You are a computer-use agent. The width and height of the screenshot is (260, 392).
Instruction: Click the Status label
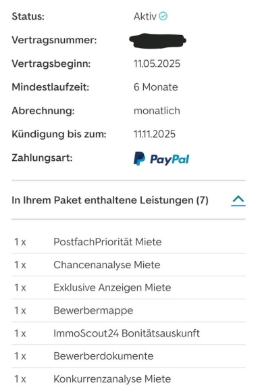click(x=28, y=16)
